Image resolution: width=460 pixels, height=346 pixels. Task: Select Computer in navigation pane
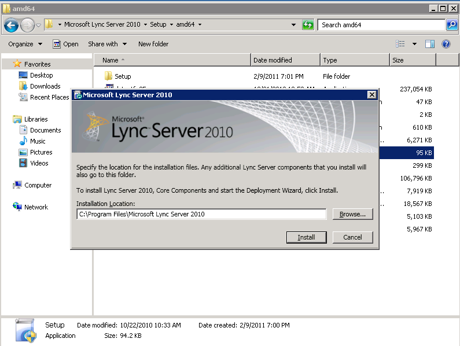pyautogui.click(x=32, y=185)
